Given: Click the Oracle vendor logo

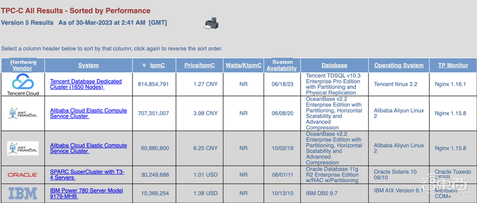Looking at the screenshot, I should pos(22,174).
